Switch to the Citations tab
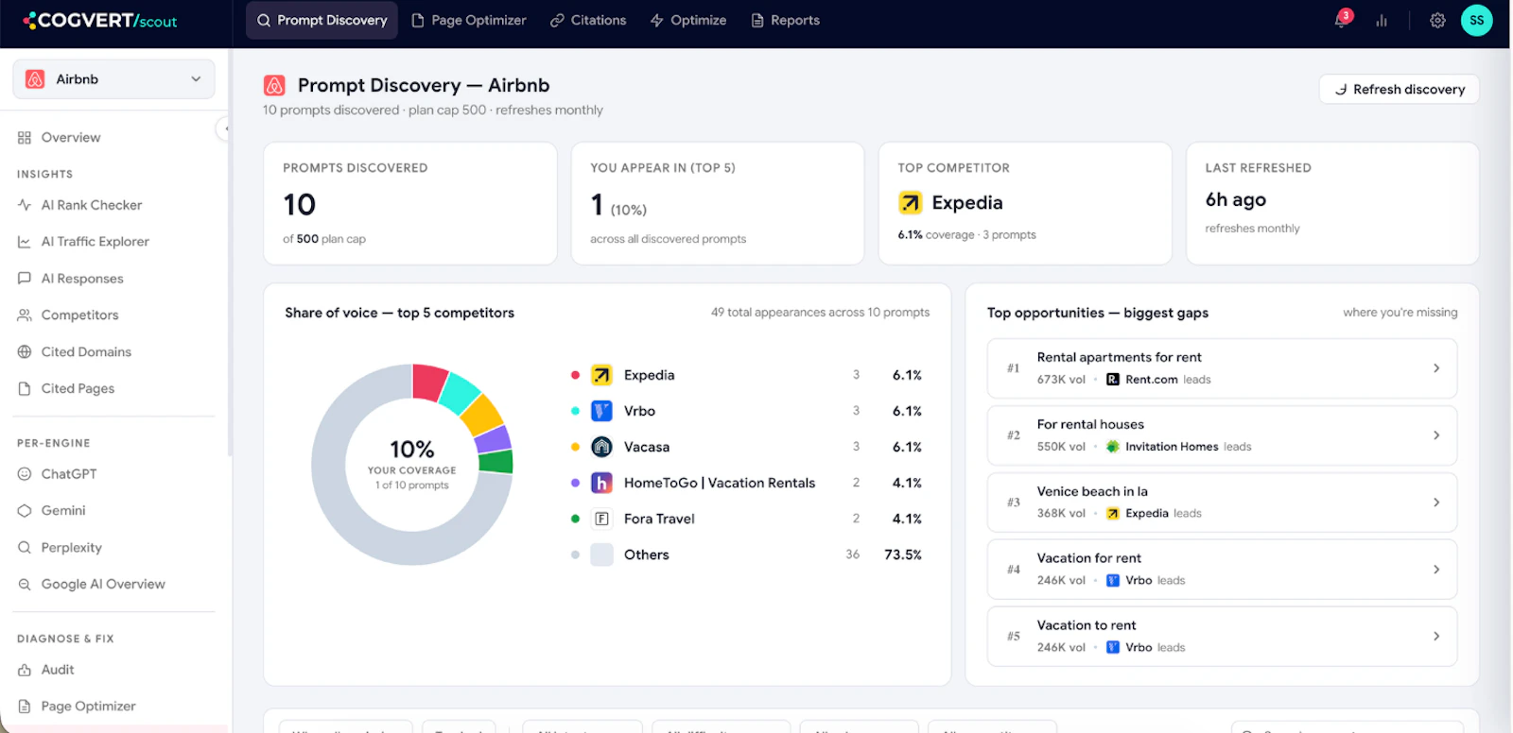 pyautogui.click(x=588, y=20)
